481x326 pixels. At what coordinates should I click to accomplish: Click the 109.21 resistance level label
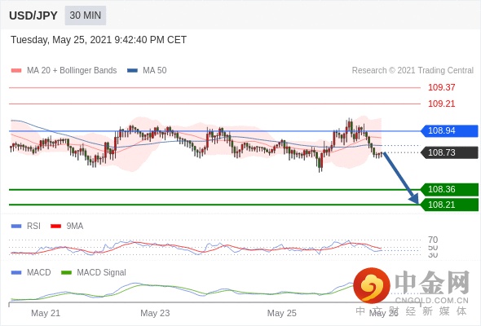pyautogui.click(x=441, y=104)
